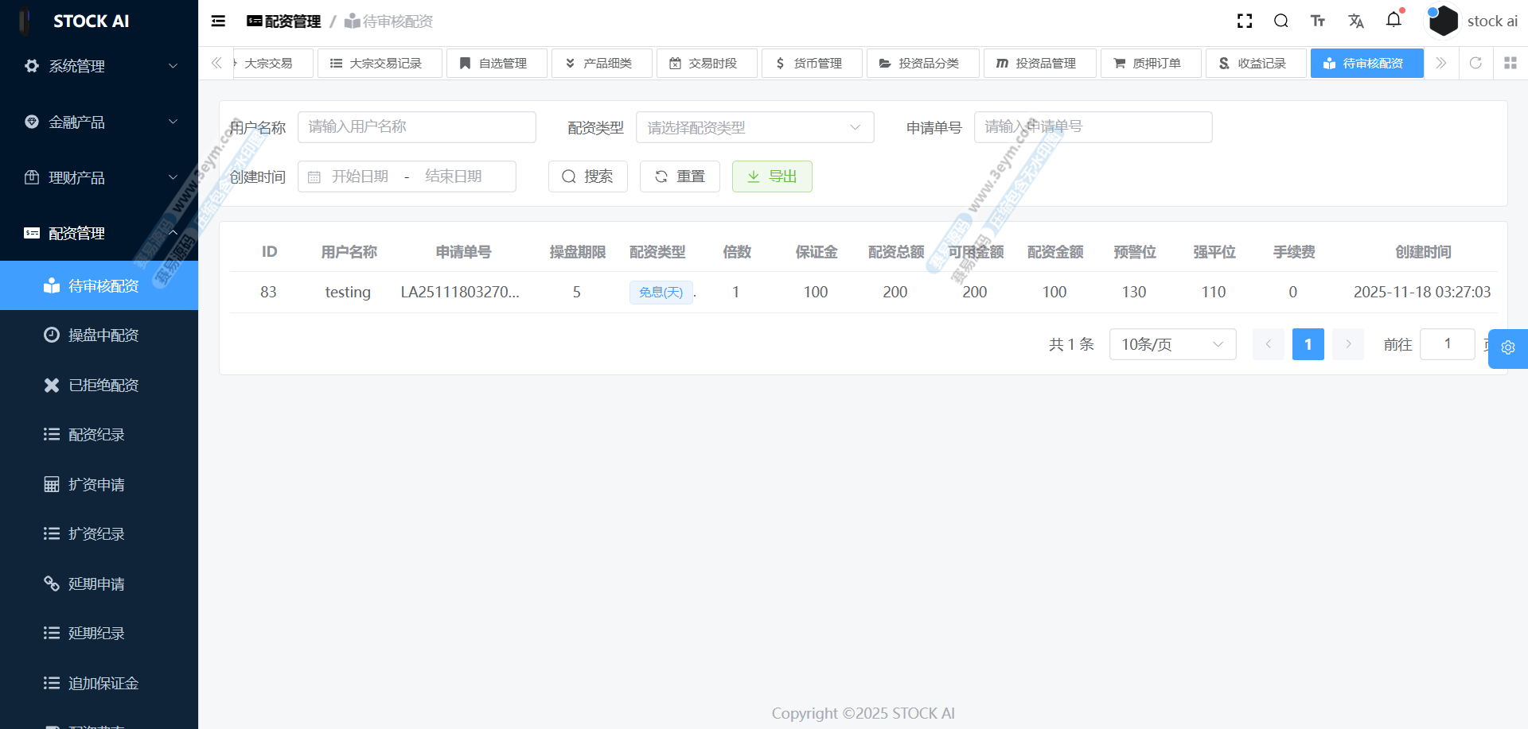Expand the 金融产品 sidebar menu
The image size is (1528, 729).
[x=99, y=122]
